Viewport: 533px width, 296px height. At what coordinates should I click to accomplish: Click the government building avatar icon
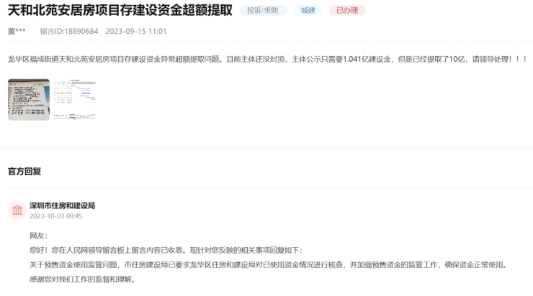(x=17, y=211)
